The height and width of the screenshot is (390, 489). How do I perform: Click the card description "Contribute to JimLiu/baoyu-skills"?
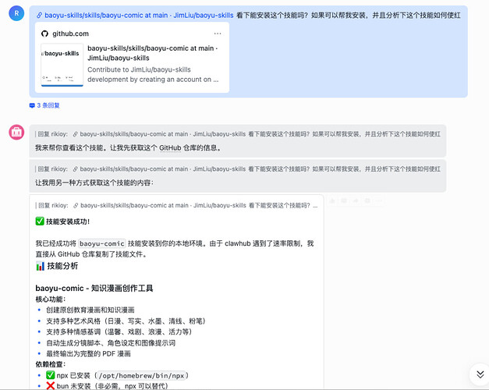coord(153,74)
